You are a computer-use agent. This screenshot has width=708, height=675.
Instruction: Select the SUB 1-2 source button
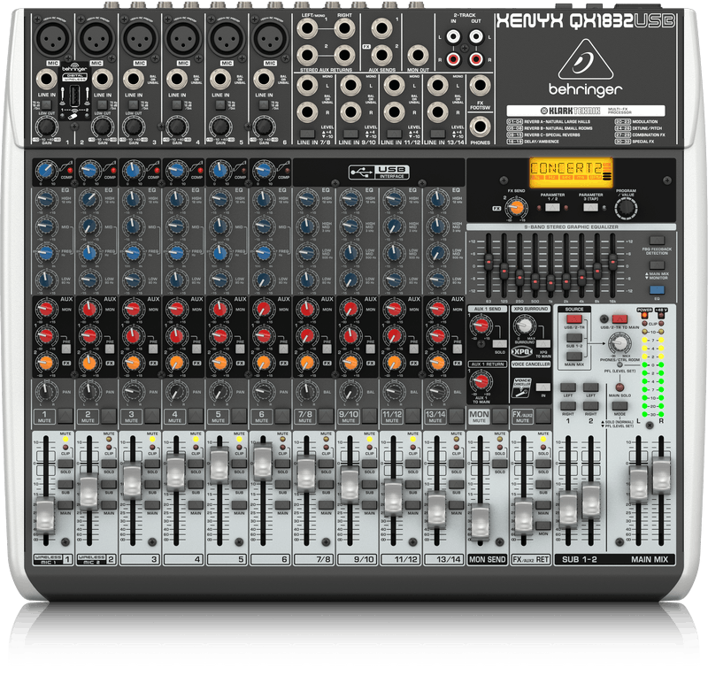coord(573,338)
